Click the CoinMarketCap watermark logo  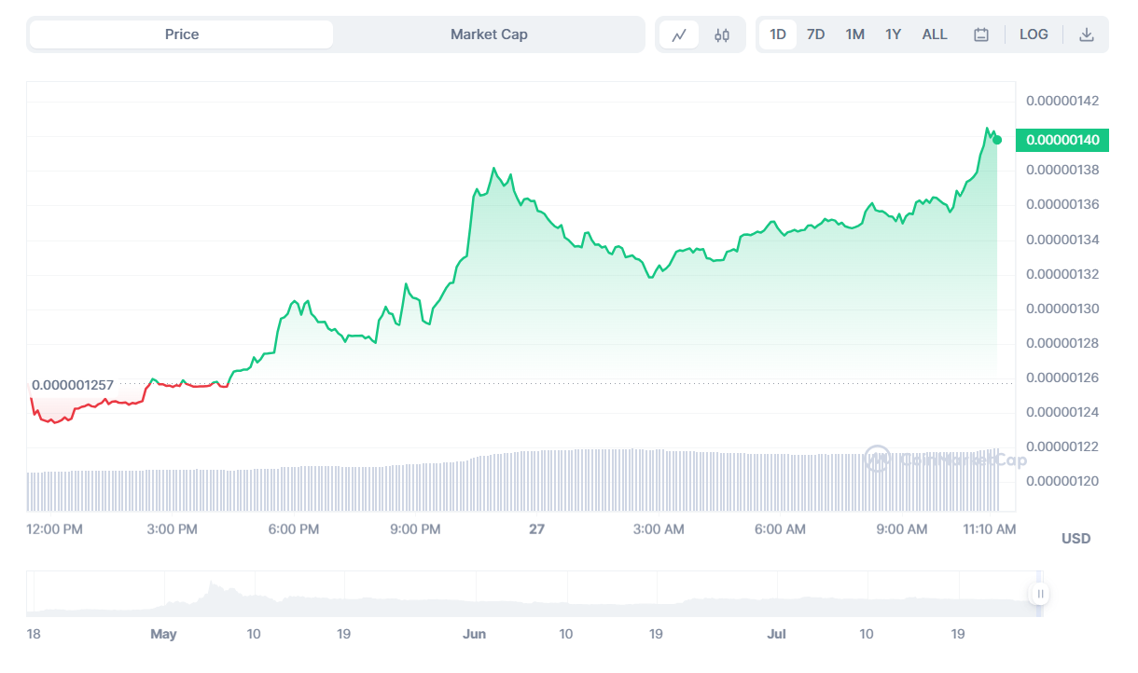877,458
